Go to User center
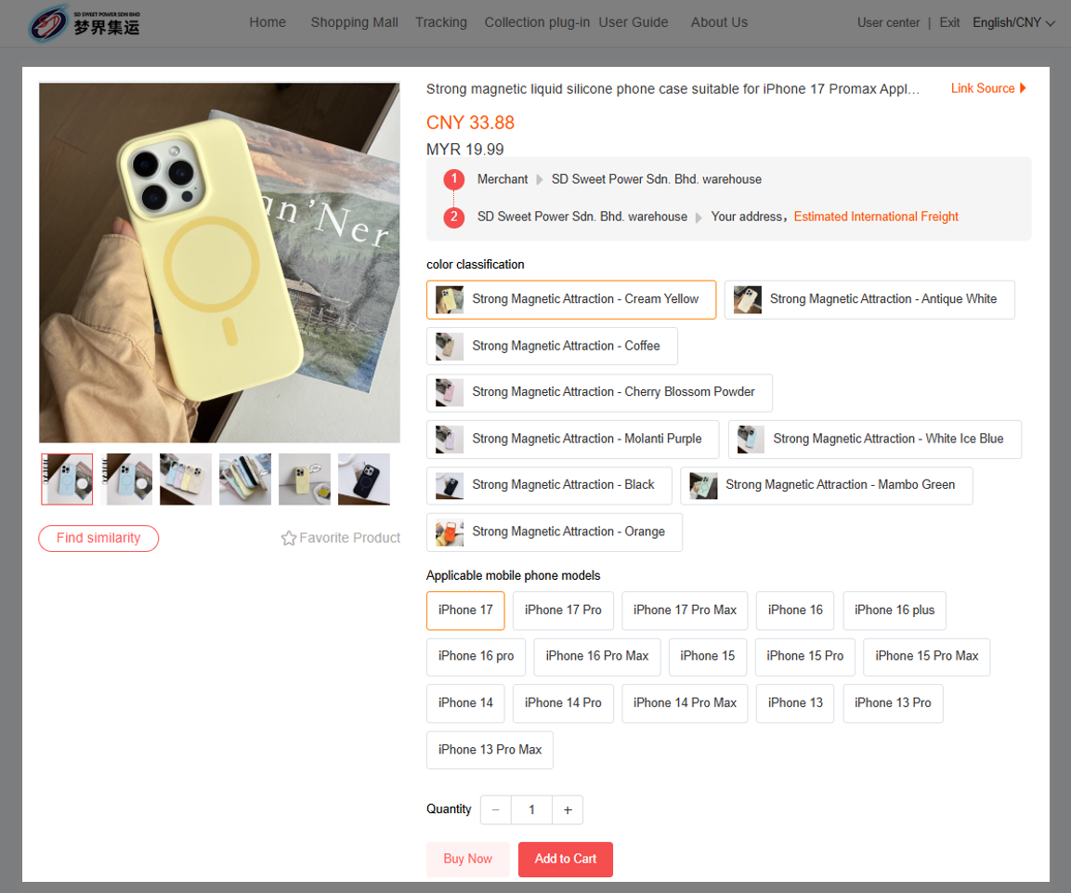The height and width of the screenshot is (893, 1071). pyautogui.click(x=888, y=22)
